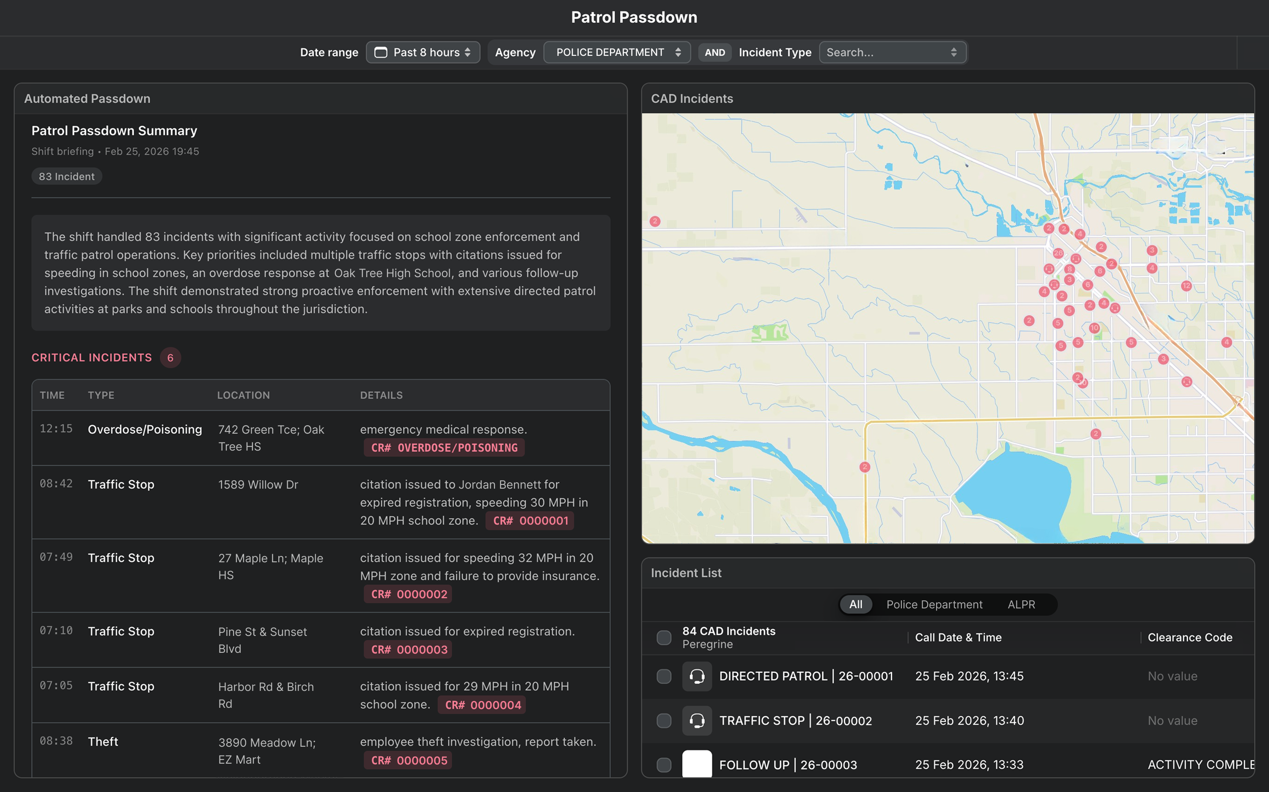Click headset icon for TRAFFIC STOP 26-00002
This screenshot has height=792, width=1269.
click(697, 721)
